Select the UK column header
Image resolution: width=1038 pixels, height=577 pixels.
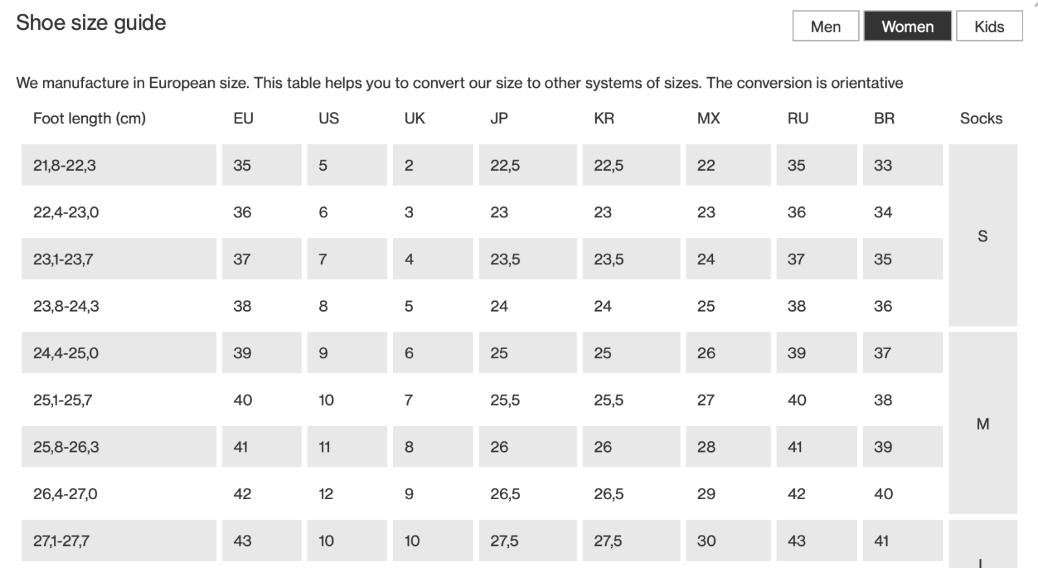point(415,118)
